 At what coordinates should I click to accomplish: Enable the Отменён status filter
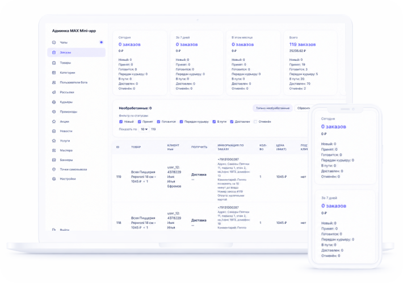(255, 122)
